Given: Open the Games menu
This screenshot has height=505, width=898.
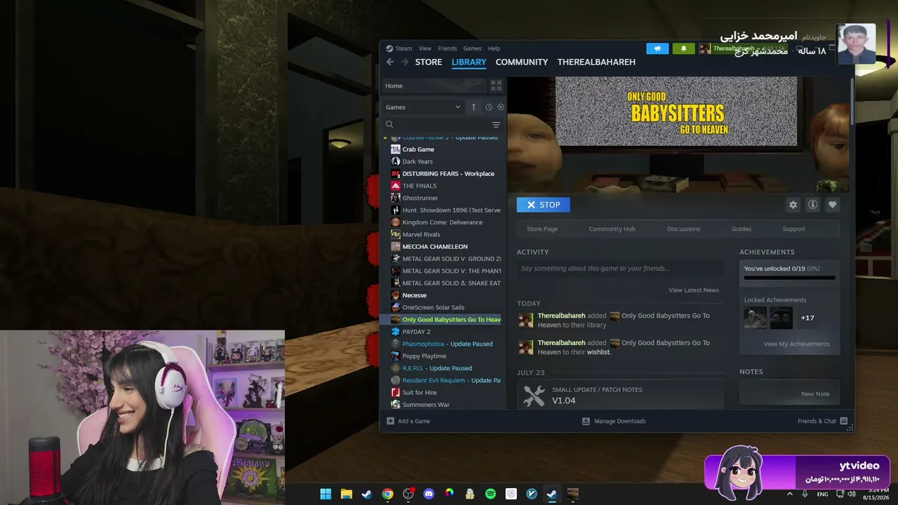Looking at the screenshot, I should 472,48.
